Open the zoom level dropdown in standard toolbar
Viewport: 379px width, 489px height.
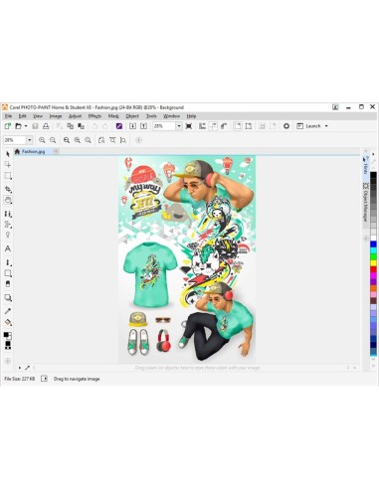point(179,126)
